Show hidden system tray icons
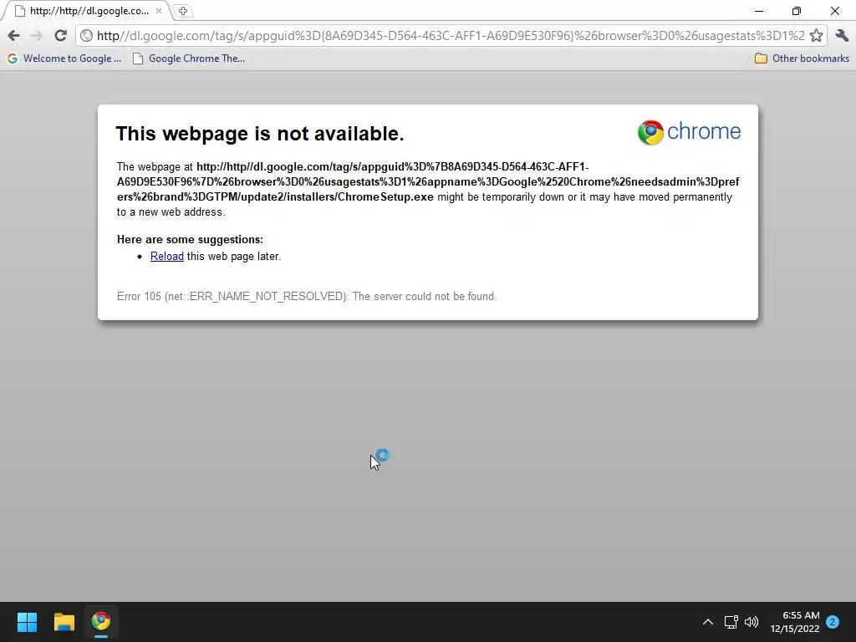Image resolution: width=856 pixels, height=642 pixels. pyautogui.click(x=707, y=622)
